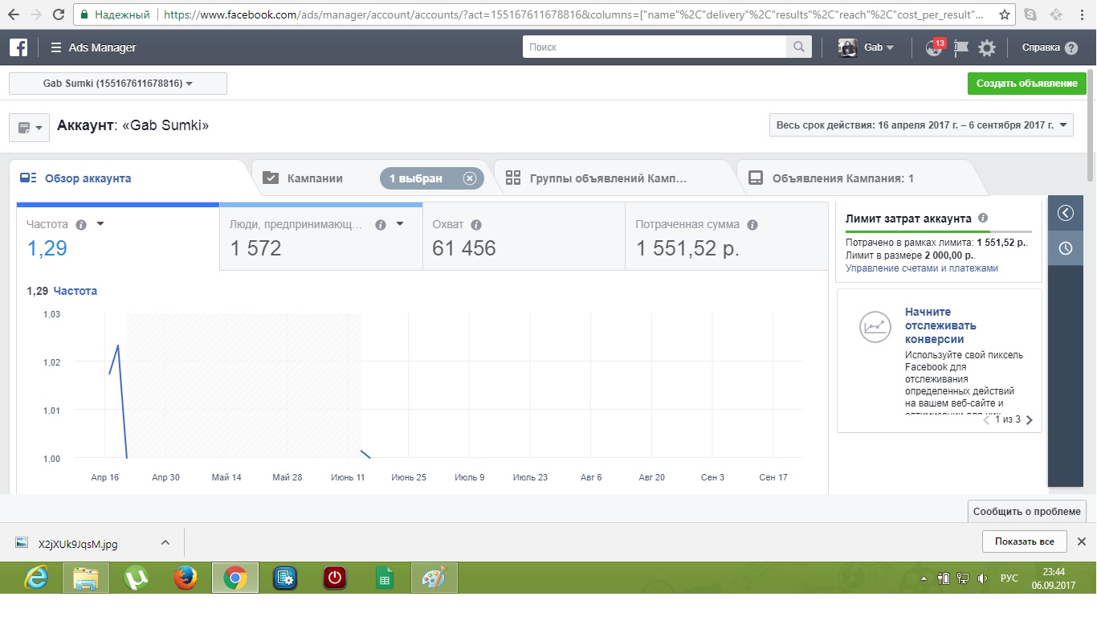
Task: Click the Создать объявление button
Action: tap(1027, 84)
